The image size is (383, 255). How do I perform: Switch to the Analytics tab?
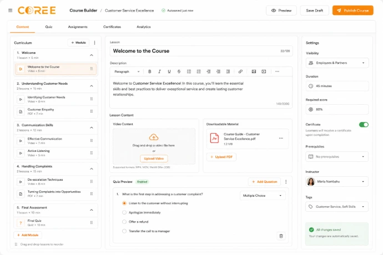(x=144, y=27)
